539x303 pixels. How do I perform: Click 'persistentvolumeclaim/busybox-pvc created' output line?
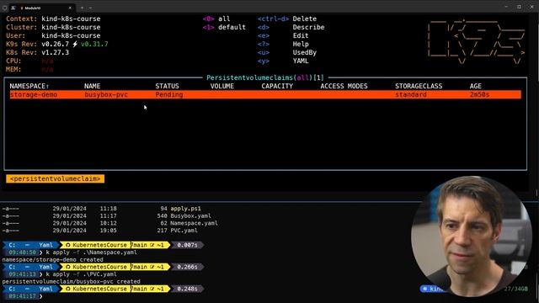71,281
